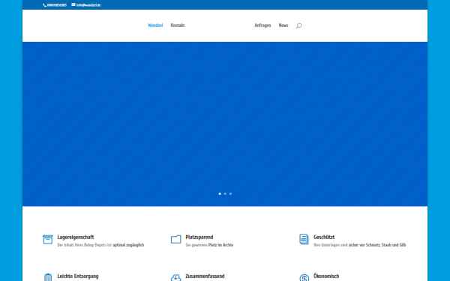450x281 pixels.
Task: Click the info@wandzel.de email link
Action: (x=88, y=5)
